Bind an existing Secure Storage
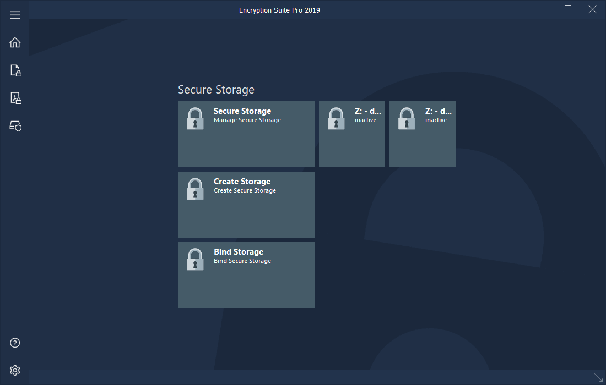The width and height of the screenshot is (606, 385). [246, 275]
